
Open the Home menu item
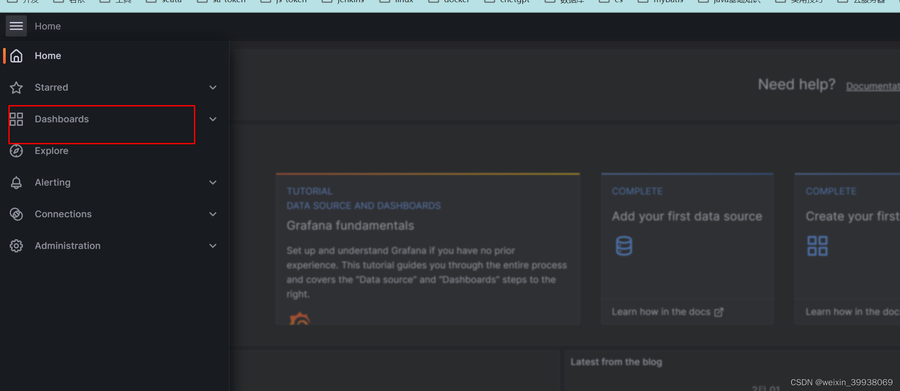(48, 56)
